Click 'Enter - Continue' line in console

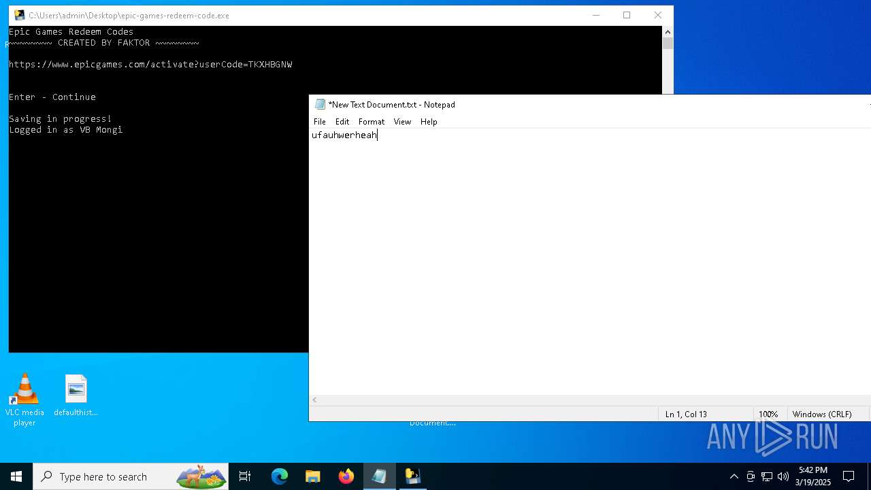[x=52, y=97]
